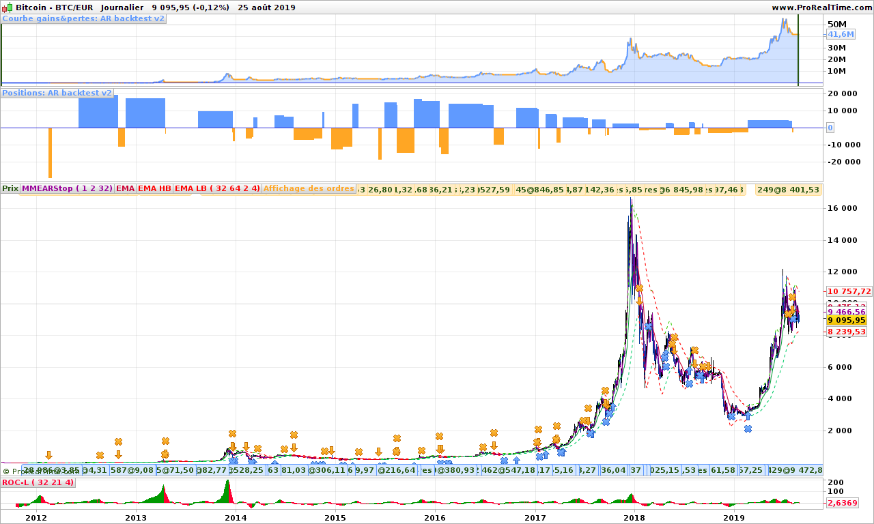This screenshot has height=524, width=874.
Task: Click the orange down arrow marker near early 2012
Action: pos(48,455)
